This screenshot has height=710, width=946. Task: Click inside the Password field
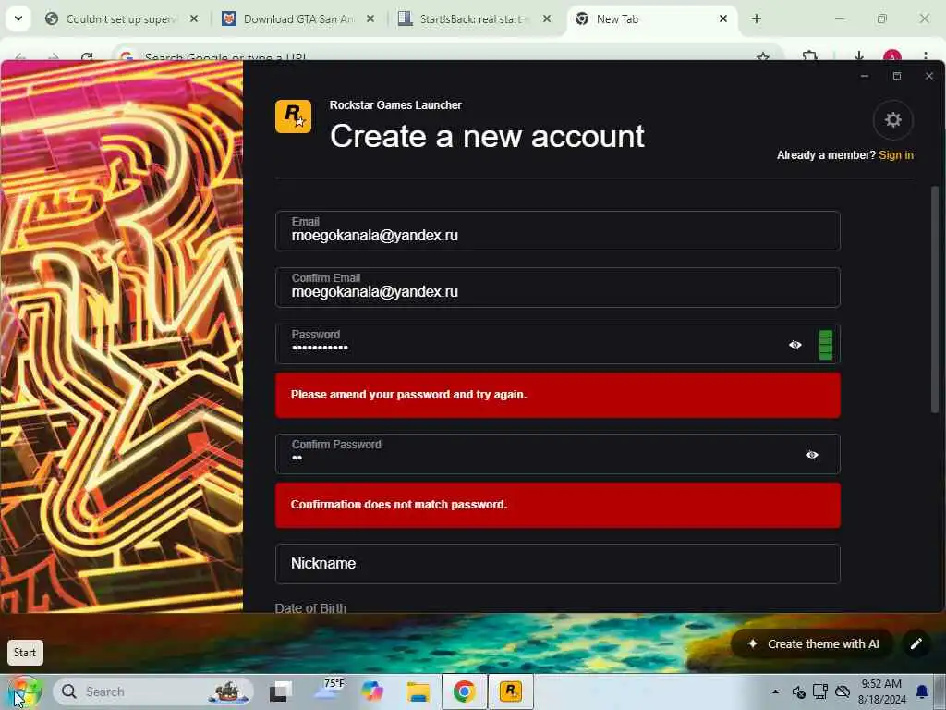557,344
